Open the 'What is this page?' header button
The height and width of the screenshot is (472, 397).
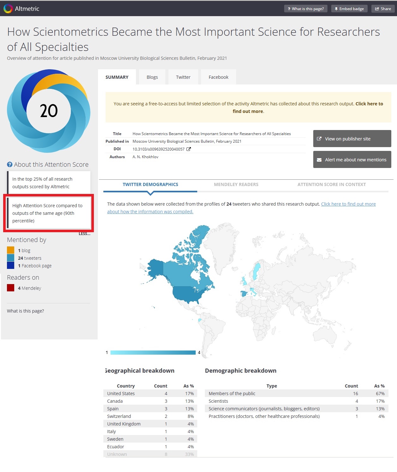(306, 9)
